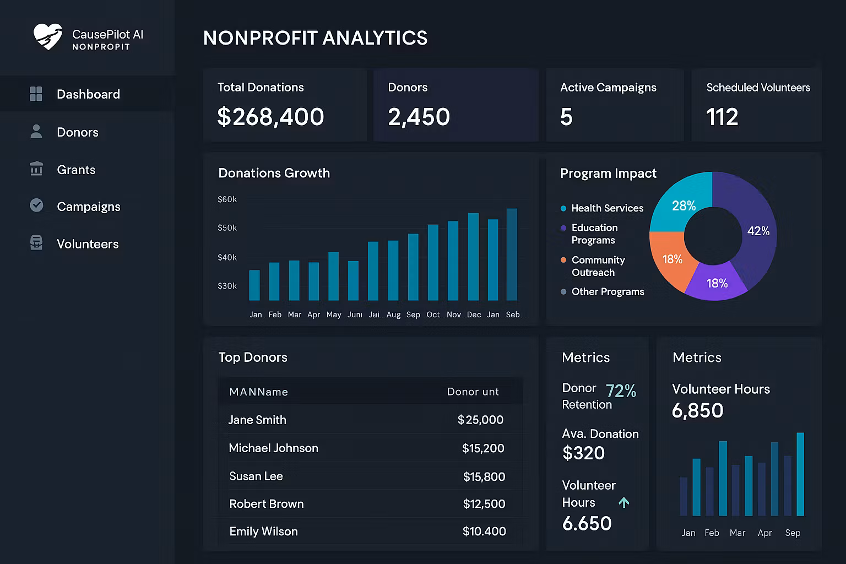Viewport: 846px width, 564px height.
Task: Click the Community Outreach legend dot
Action: (563, 260)
